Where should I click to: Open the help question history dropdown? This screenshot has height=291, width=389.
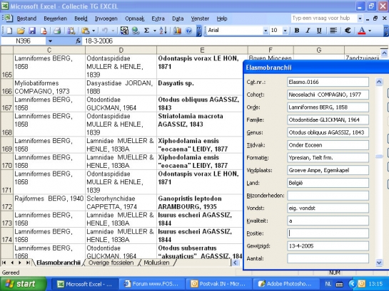click(360, 18)
